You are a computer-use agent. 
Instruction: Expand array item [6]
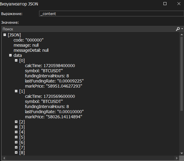click(x=16, y=142)
